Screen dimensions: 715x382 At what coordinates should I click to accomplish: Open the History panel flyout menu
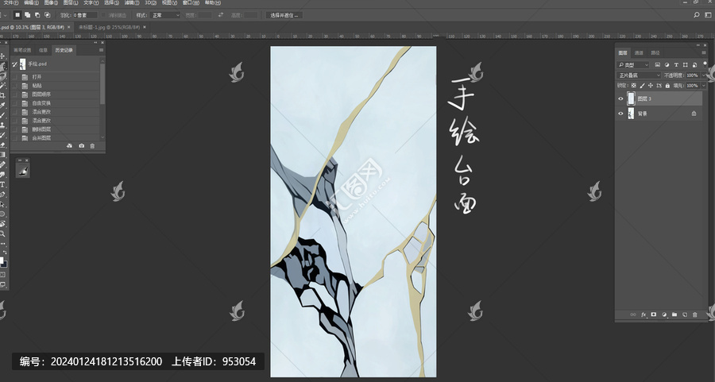click(x=101, y=50)
